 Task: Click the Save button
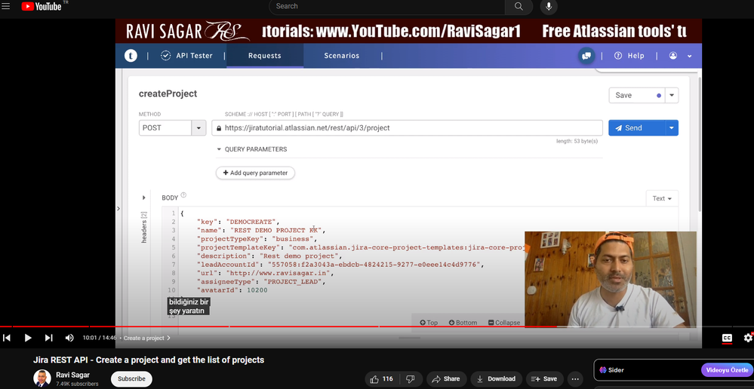(638, 95)
